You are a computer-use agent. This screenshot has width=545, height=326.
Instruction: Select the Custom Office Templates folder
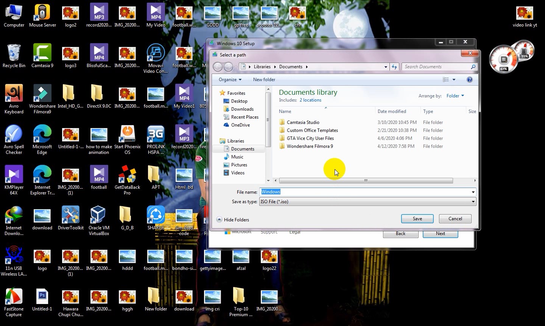(312, 130)
